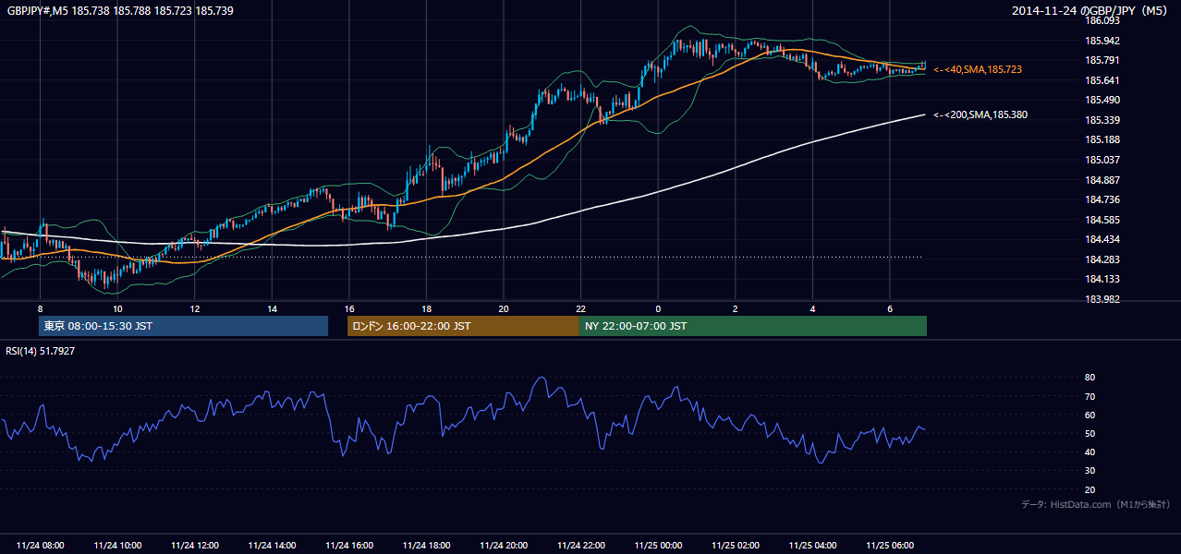Click the hour 8 tick on price chart axis
Screen dimensions: 1181x554
click(x=40, y=307)
